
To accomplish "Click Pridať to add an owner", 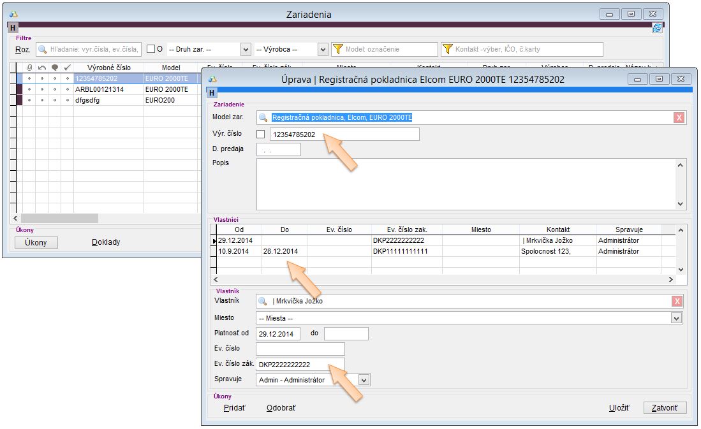I will click(x=234, y=408).
